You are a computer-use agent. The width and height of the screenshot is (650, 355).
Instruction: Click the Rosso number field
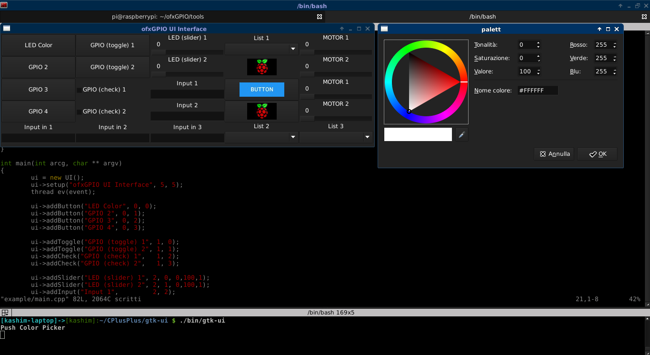coord(603,45)
